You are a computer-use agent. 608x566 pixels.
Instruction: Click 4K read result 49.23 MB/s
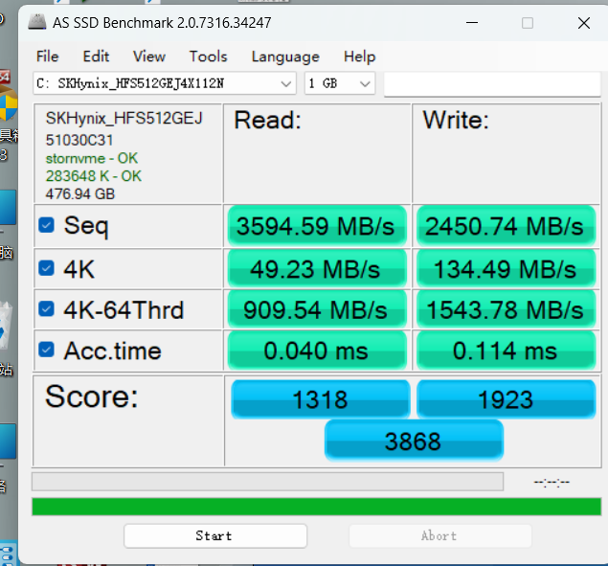(x=317, y=268)
